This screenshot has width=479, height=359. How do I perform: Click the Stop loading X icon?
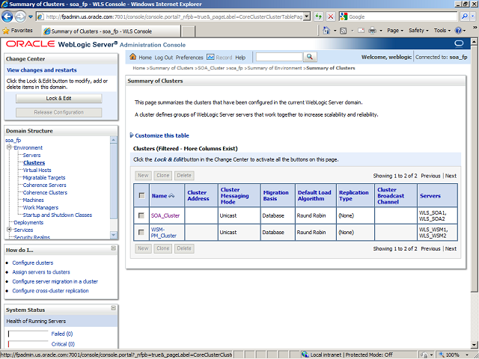point(331,16)
